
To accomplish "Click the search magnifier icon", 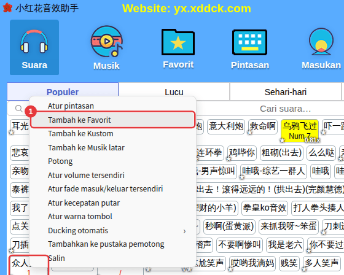I will coord(19,108).
